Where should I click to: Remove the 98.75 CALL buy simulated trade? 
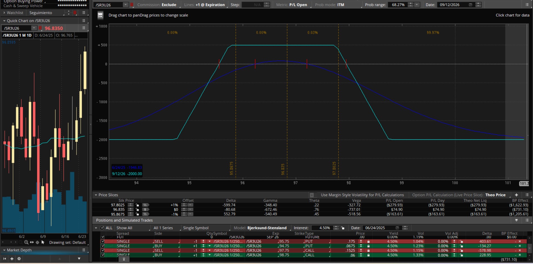[x=520, y=255]
